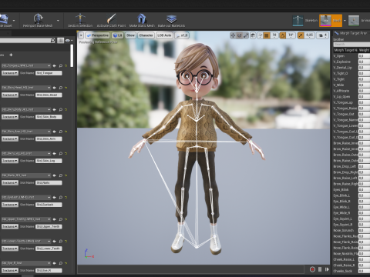Open the dropdown arrow beside Mesh mode
This screenshot has width=370, height=277.
point(345,21)
